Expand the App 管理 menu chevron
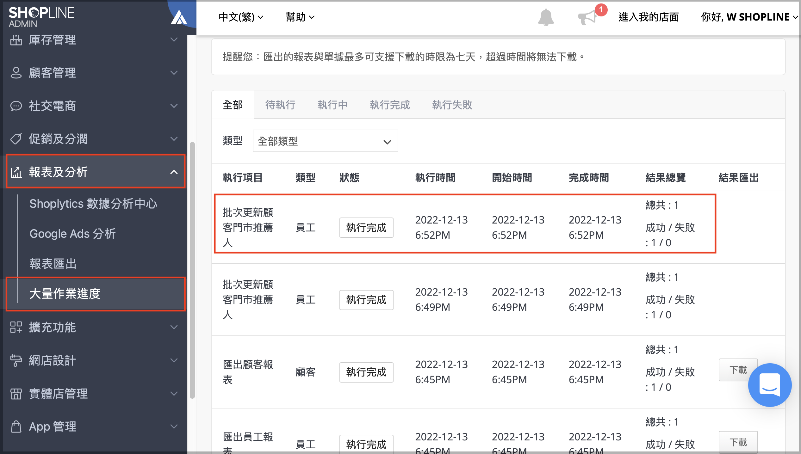Image resolution: width=801 pixels, height=454 pixels. coord(174,426)
